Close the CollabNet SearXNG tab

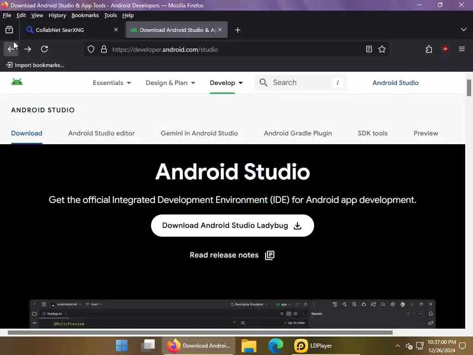[x=116, y=30]
